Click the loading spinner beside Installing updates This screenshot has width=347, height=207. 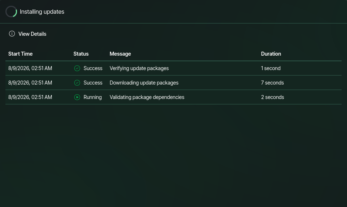pyautogui.click(x=11, y=12)
